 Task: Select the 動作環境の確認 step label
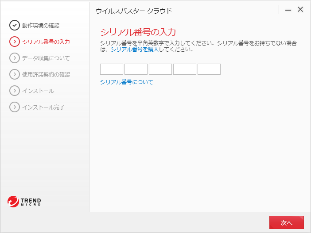click(x=40, y=25)
